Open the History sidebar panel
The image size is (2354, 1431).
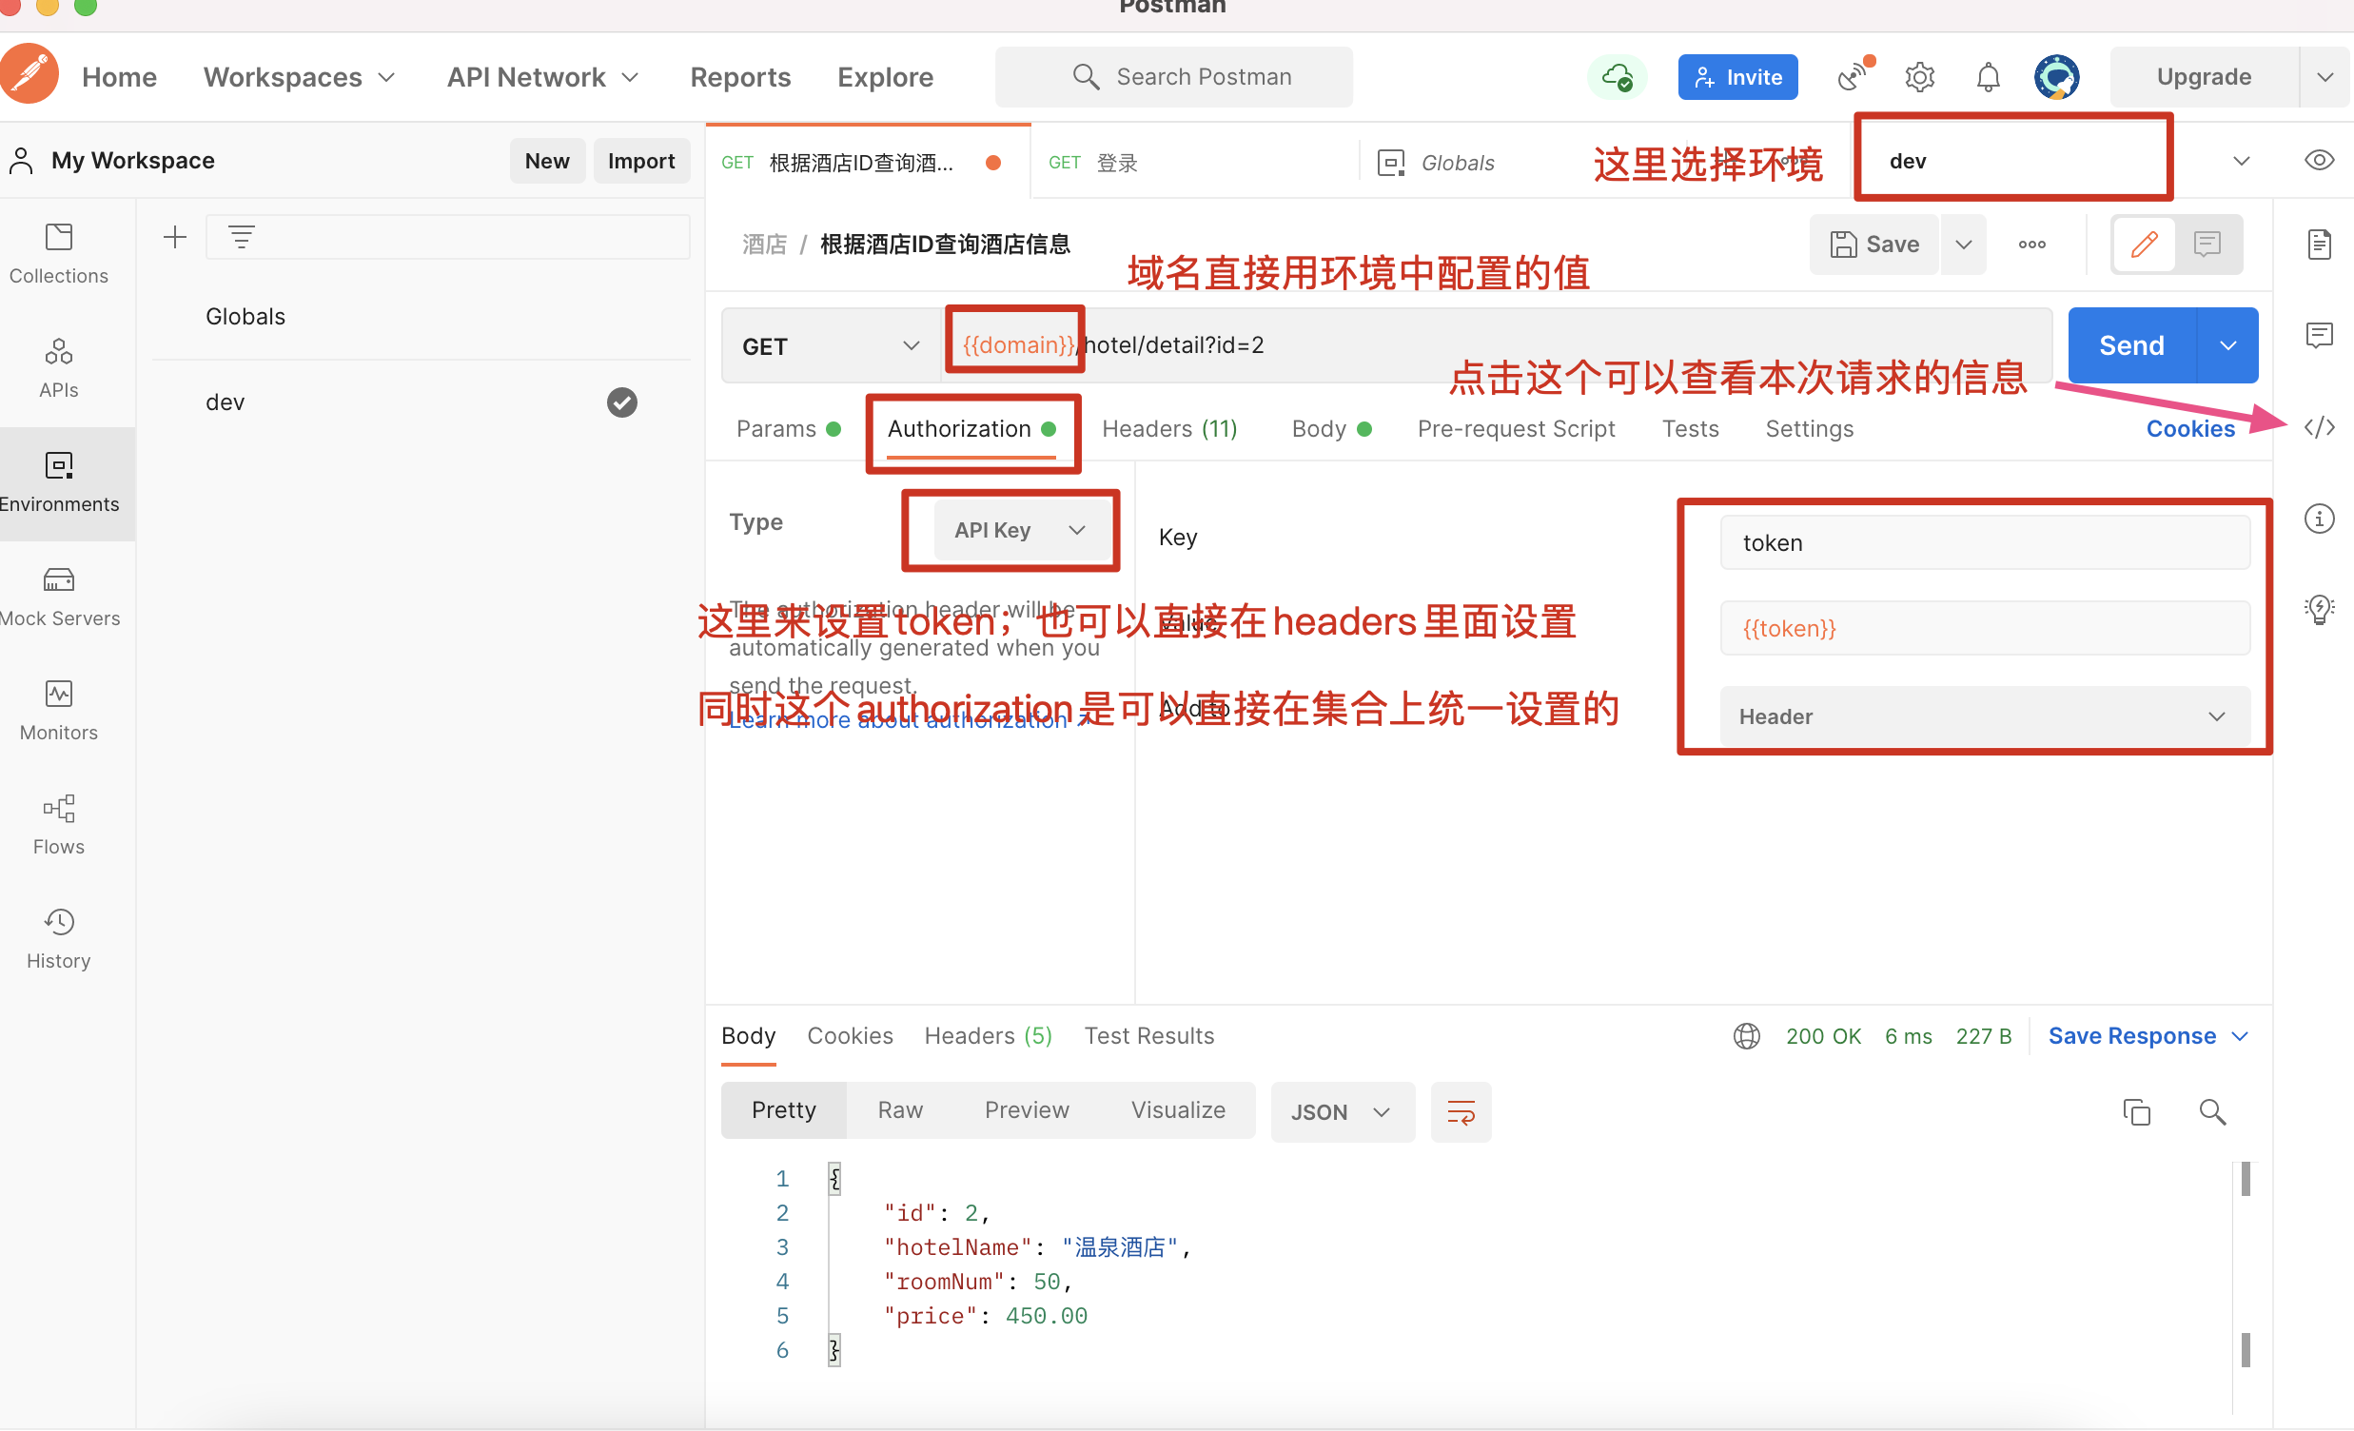click(58, 940)
